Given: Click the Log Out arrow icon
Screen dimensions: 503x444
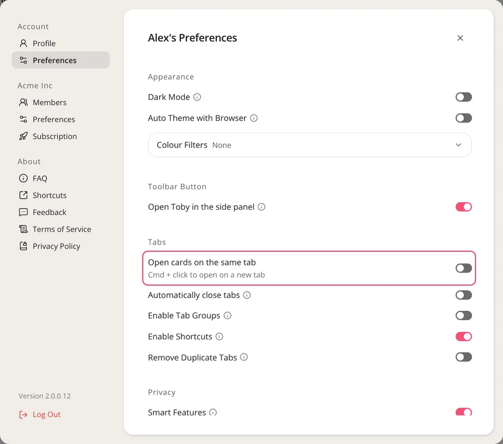Looking at the screenshot, I should click(x=23, y=415).
